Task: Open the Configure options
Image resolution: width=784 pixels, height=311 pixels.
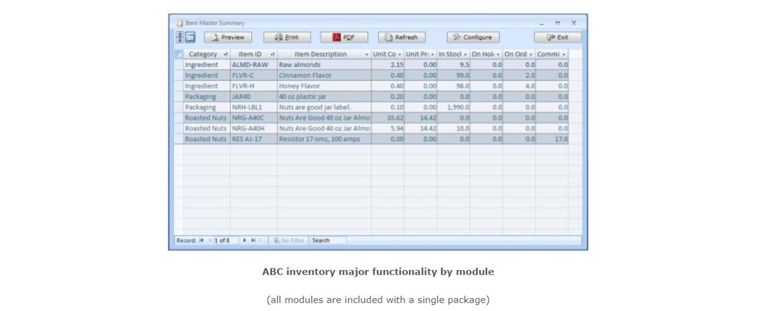Action: (x=473, y=37)
